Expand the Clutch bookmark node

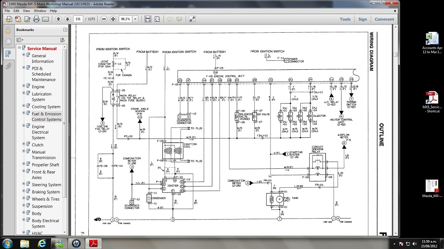(24, 144)
